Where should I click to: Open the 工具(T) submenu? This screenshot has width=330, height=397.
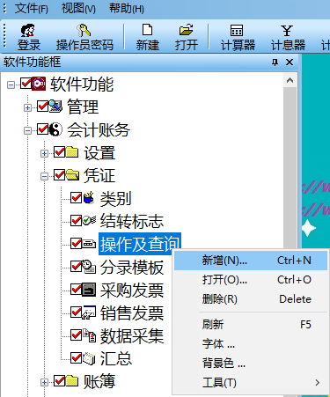pyautogui.click(x=251, y=383)
